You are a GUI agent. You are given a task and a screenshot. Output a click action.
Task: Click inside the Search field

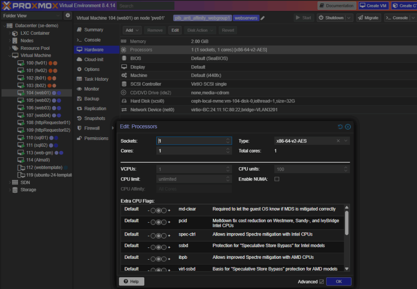pyautogui.click(x=145, y=6)
